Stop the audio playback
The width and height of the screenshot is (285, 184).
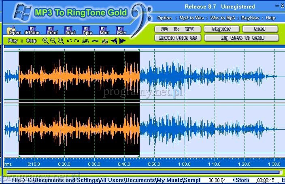coord(31,41)
